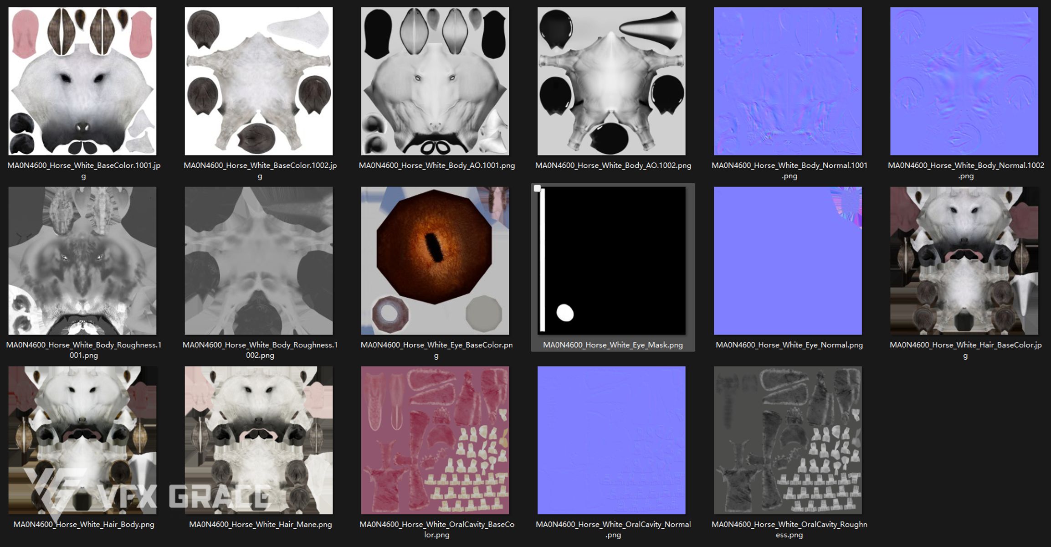This screenshot has width=1051, height=547.
Task: Open the Hair_Body.png thumbnail
Action: tap(82, 440)
